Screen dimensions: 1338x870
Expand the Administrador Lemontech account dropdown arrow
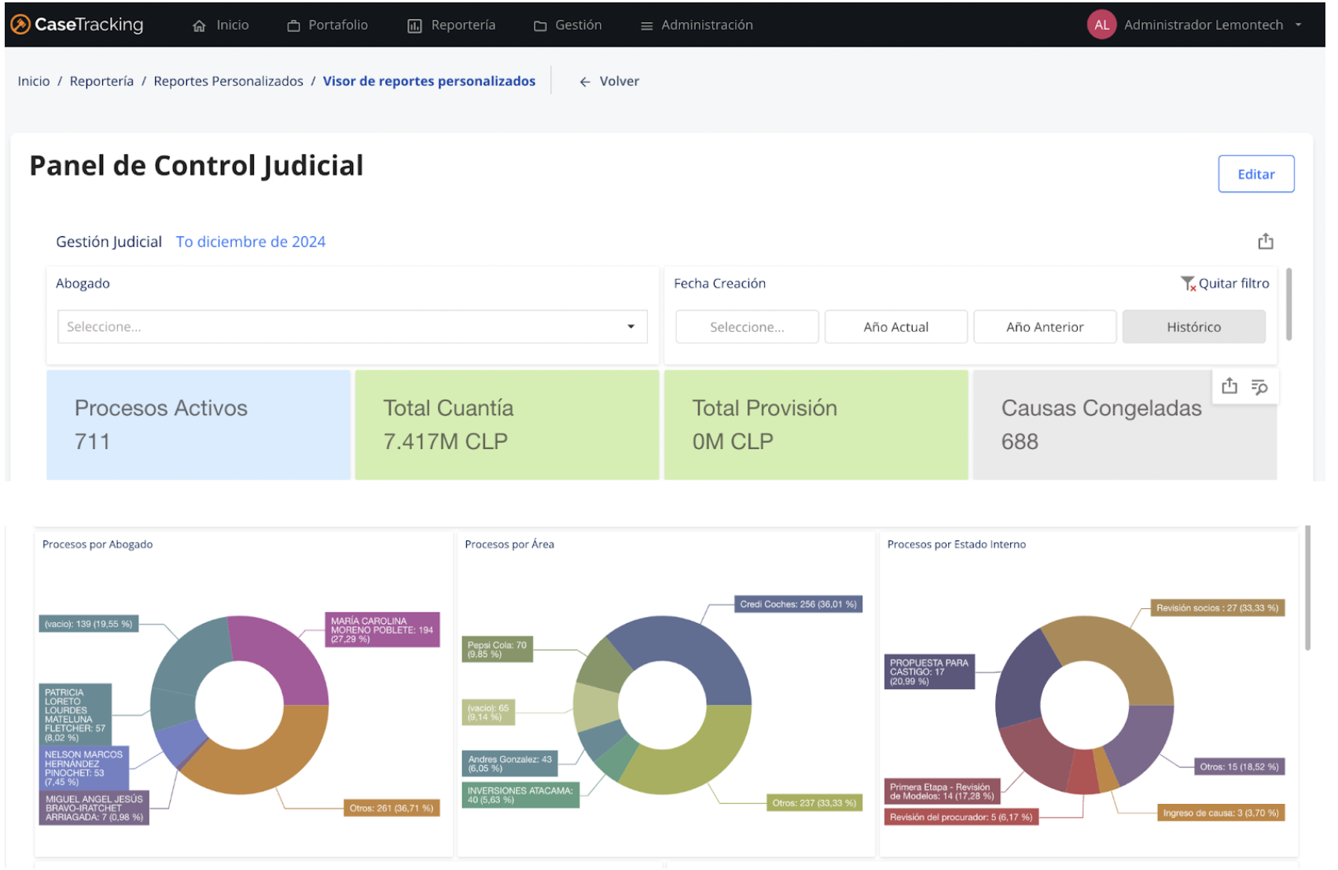1299,25
